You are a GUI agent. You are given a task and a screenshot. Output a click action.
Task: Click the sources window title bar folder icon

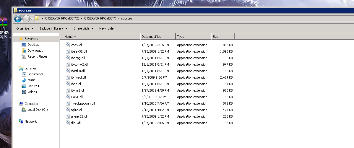[15, 10]
